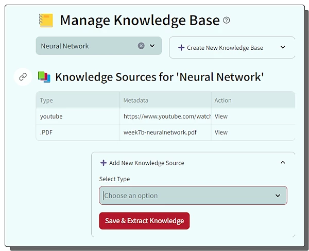Click the Select Type dropdown arrow
This screenshot has width=309, height=251.
pos(278,196)
